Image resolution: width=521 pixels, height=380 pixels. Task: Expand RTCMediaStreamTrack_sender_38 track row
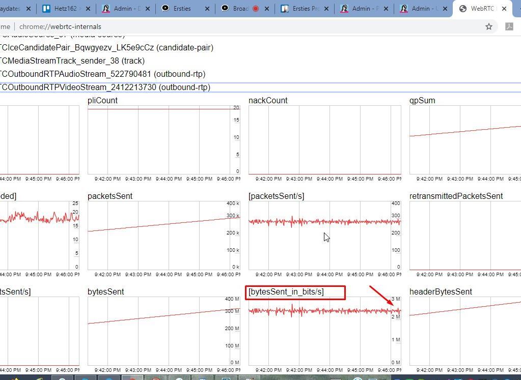(72, 61)
